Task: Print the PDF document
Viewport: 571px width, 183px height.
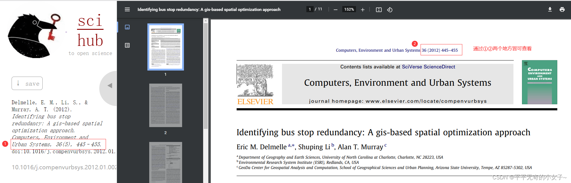Action: click(562, 9)
